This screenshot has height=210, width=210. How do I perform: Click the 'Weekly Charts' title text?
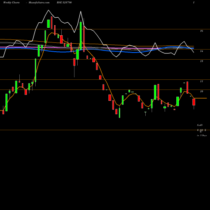[11, 3]
